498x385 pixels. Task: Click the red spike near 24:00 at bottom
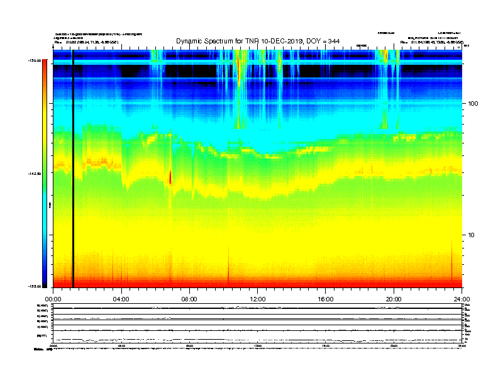[451, 264]
